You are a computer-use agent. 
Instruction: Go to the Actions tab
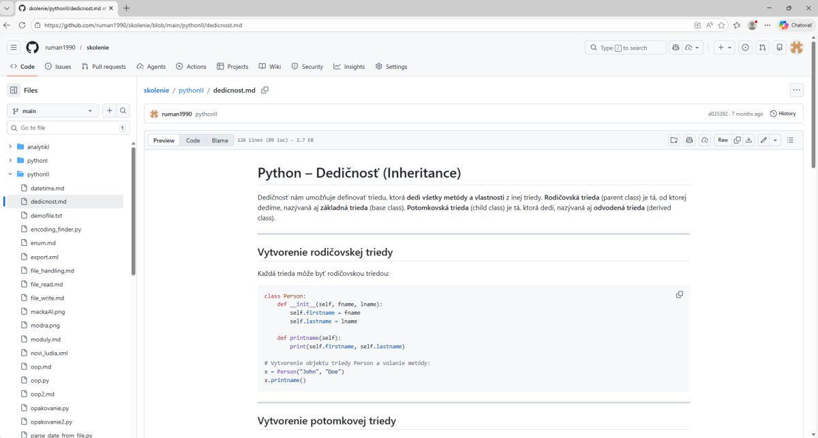[x=190, y=67]
